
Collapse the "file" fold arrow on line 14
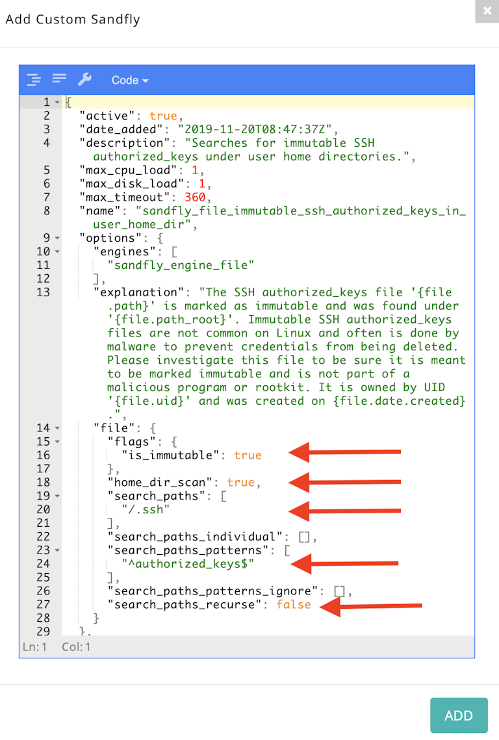pyautogui.click(x=57, y=428)
